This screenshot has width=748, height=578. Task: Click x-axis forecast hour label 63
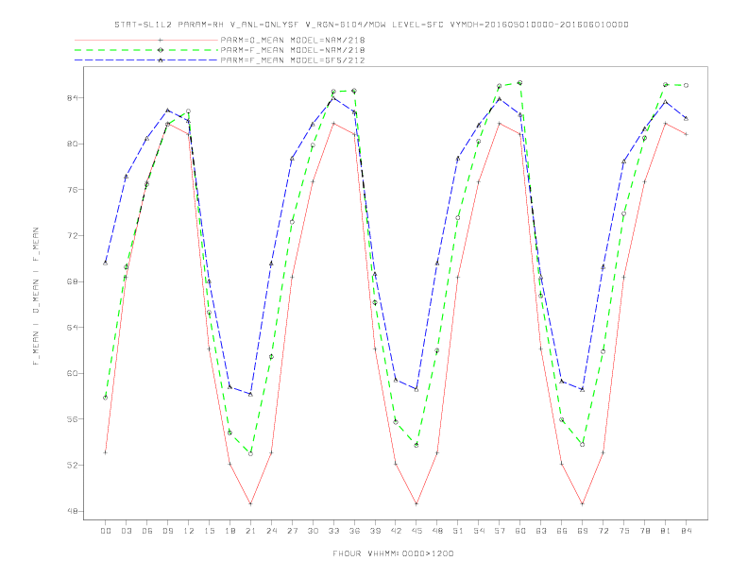point(541,531)
